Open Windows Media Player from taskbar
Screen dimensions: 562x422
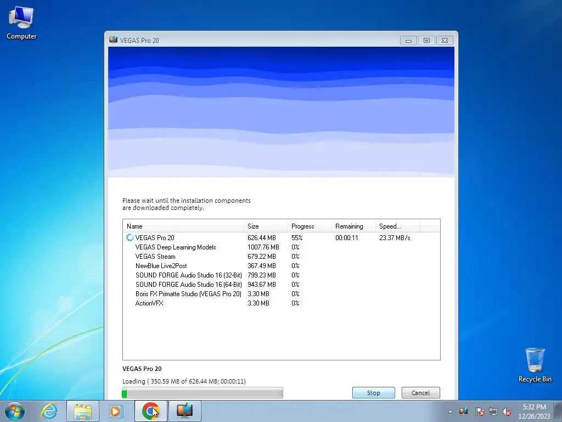tap(116, 411)
